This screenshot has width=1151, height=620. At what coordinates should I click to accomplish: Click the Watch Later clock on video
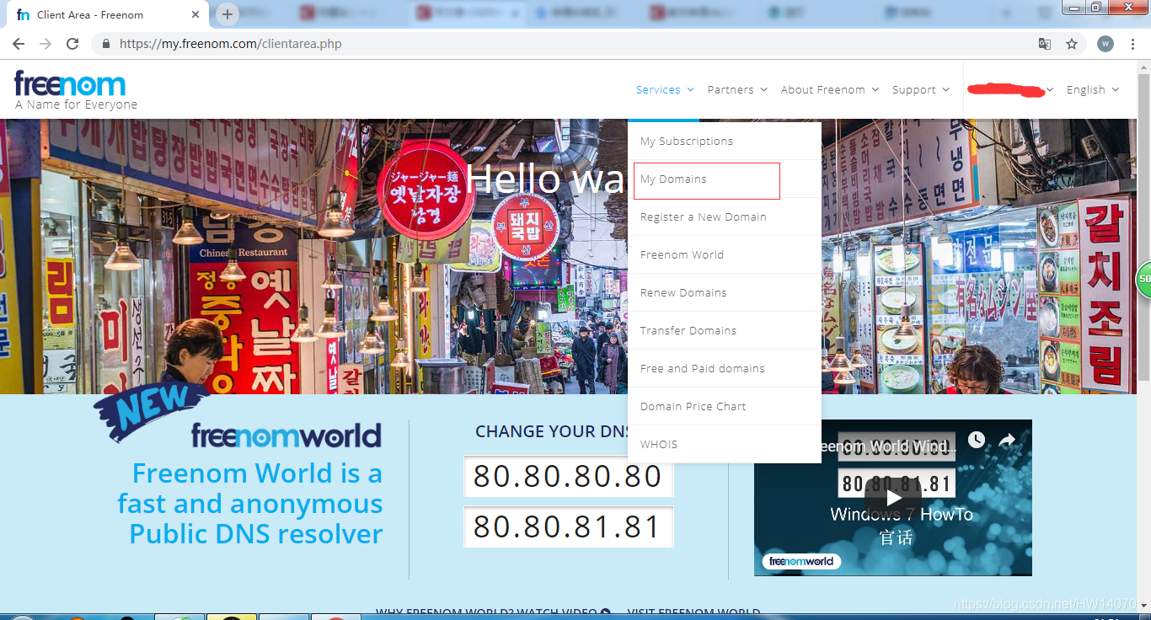click(x=976, y=440)
